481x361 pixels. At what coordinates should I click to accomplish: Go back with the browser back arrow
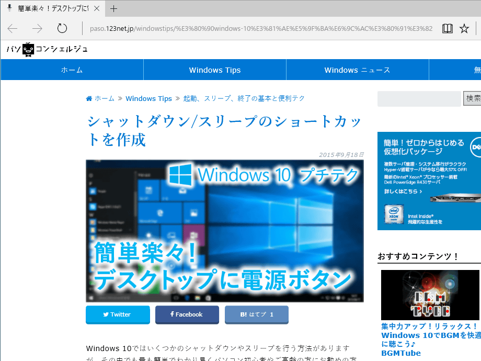(x=13, y=29)
